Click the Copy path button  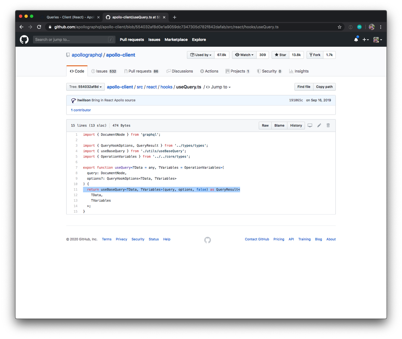coord(324,87)
